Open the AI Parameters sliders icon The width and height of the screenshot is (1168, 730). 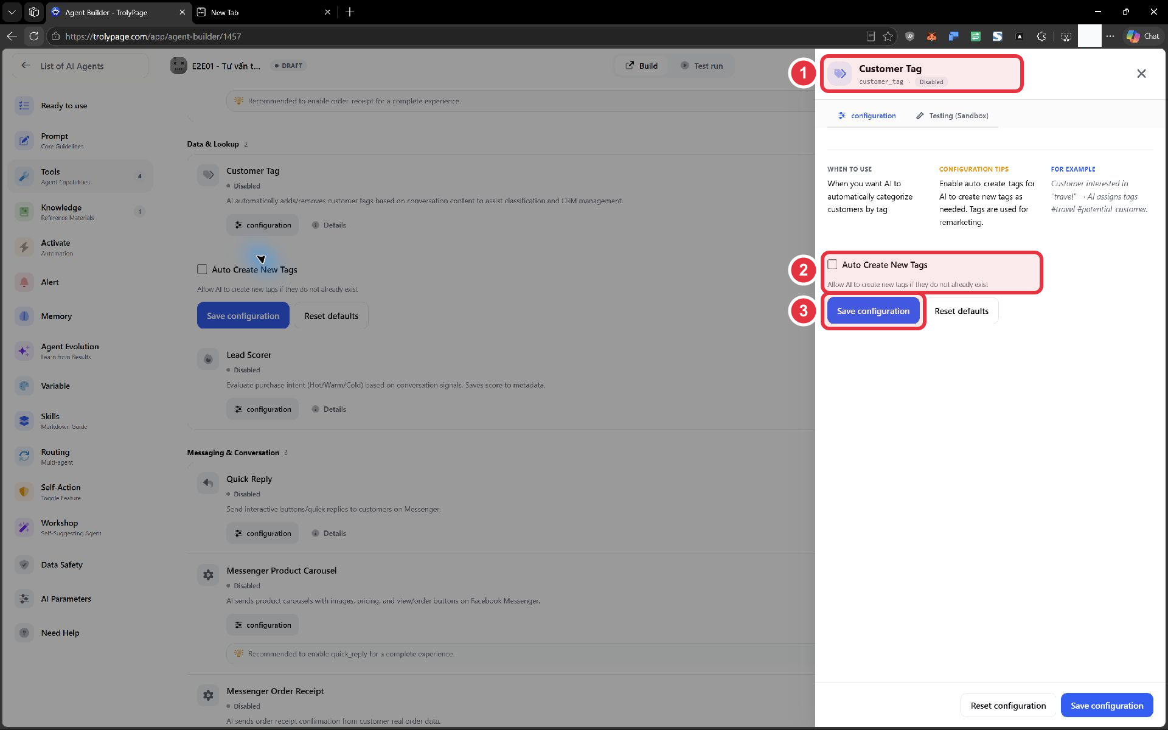click(24, 599)
